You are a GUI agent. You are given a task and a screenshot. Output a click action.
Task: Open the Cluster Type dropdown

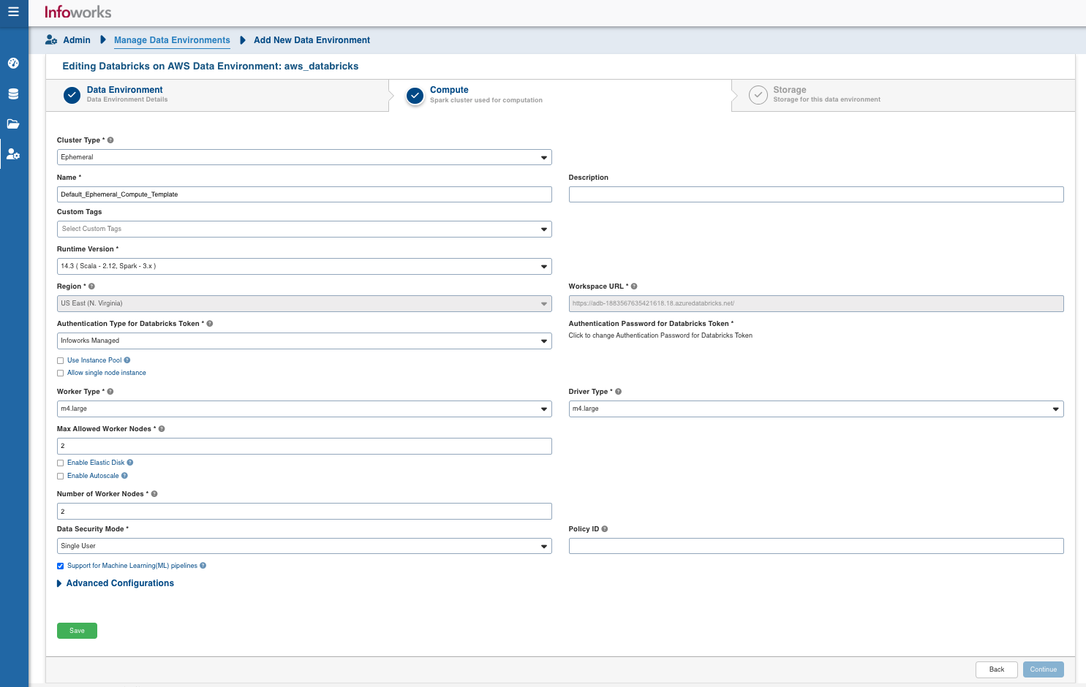click(304, 157)
